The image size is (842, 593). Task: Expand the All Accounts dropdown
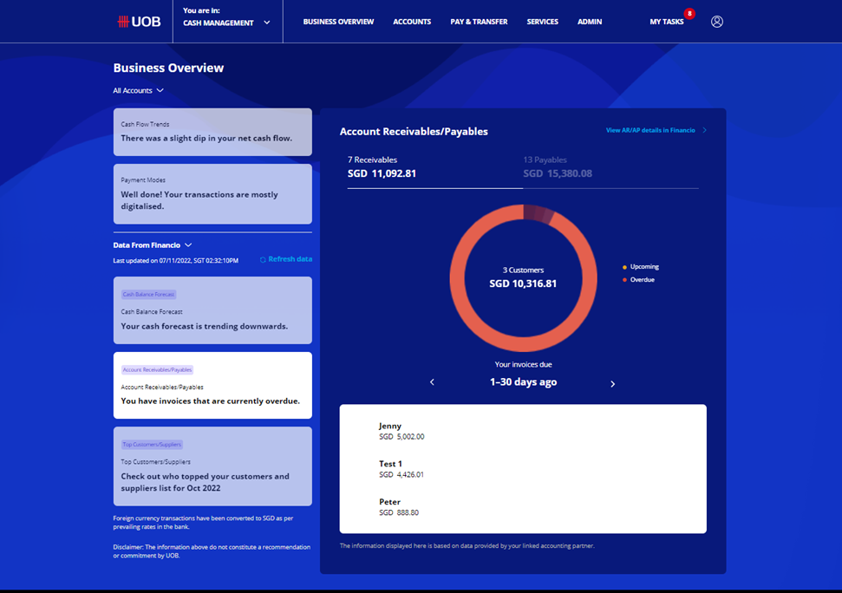tap(138, 91)
